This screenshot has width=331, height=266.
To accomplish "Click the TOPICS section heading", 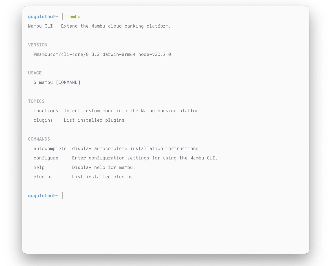I will pyautogui.click(x=36, y=101).
